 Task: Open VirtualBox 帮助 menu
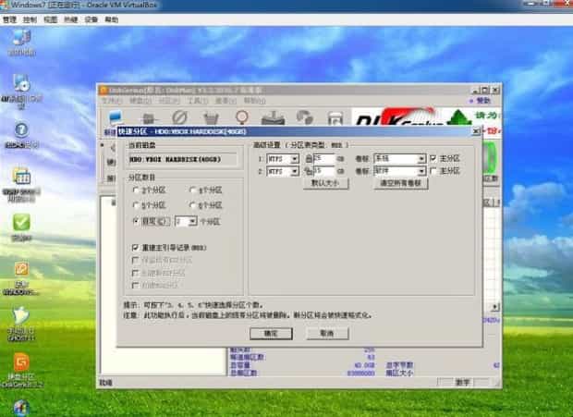pyautogui.click(x=112, y=19)
